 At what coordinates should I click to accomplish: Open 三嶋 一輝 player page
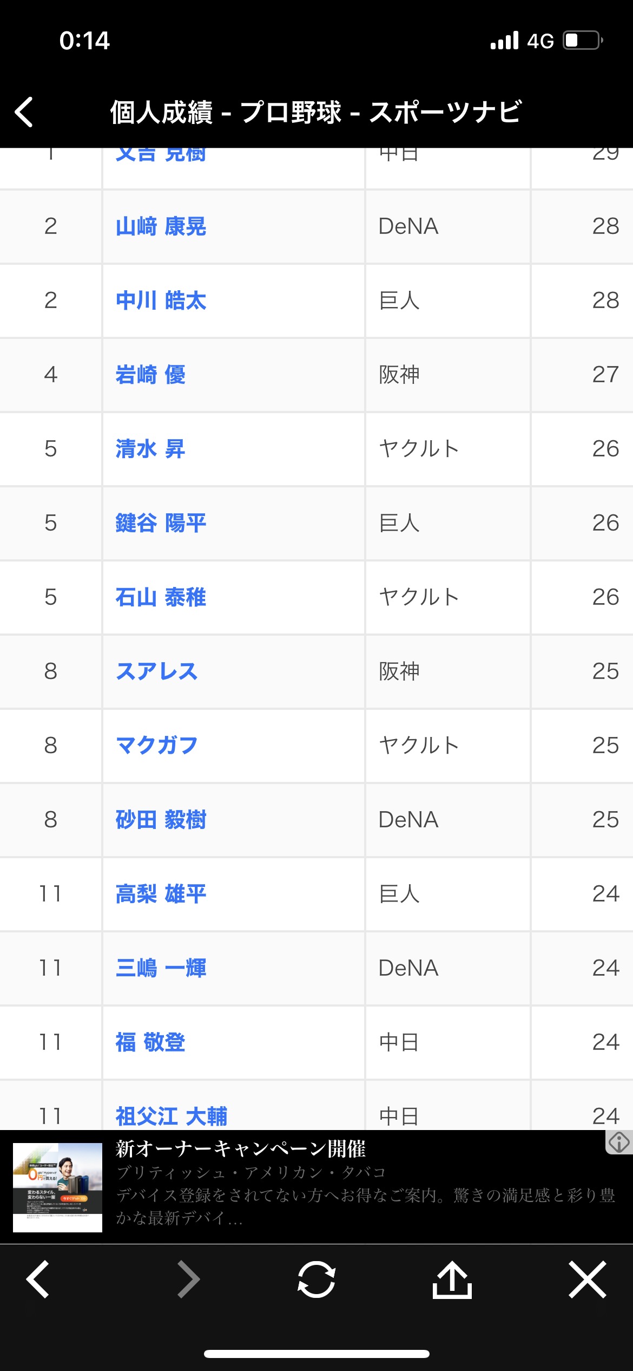(161, 968)
